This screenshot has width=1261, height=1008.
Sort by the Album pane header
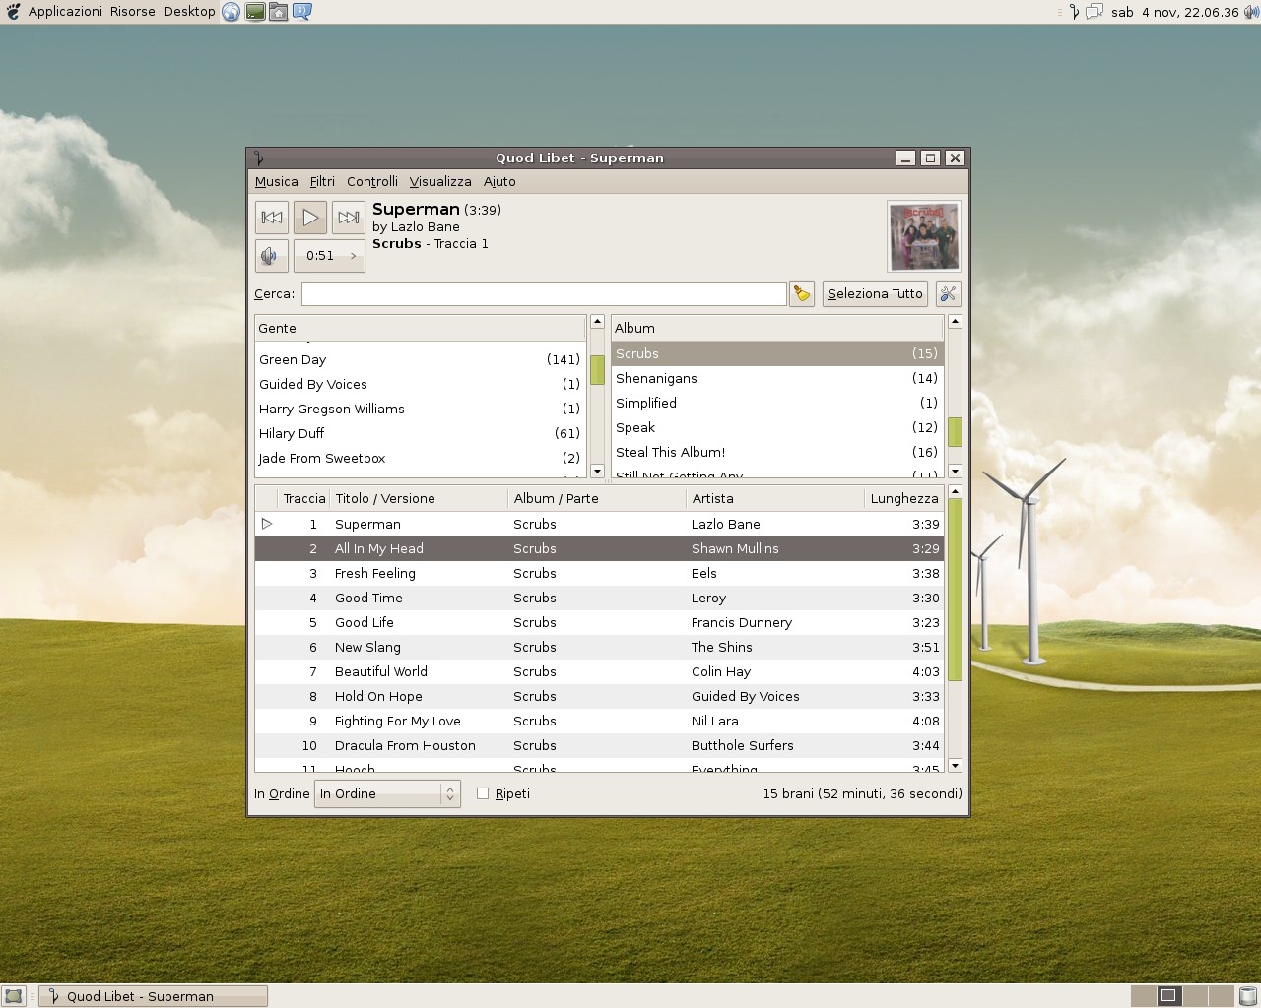(x=777, y=329)
